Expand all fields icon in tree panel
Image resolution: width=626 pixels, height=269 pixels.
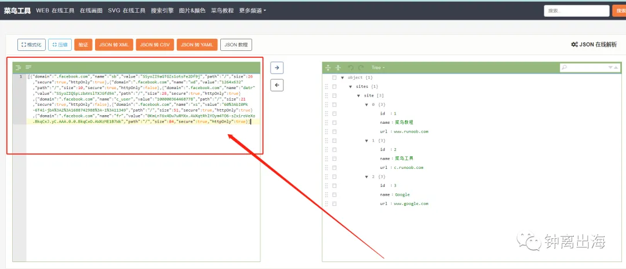pos(328,67)
